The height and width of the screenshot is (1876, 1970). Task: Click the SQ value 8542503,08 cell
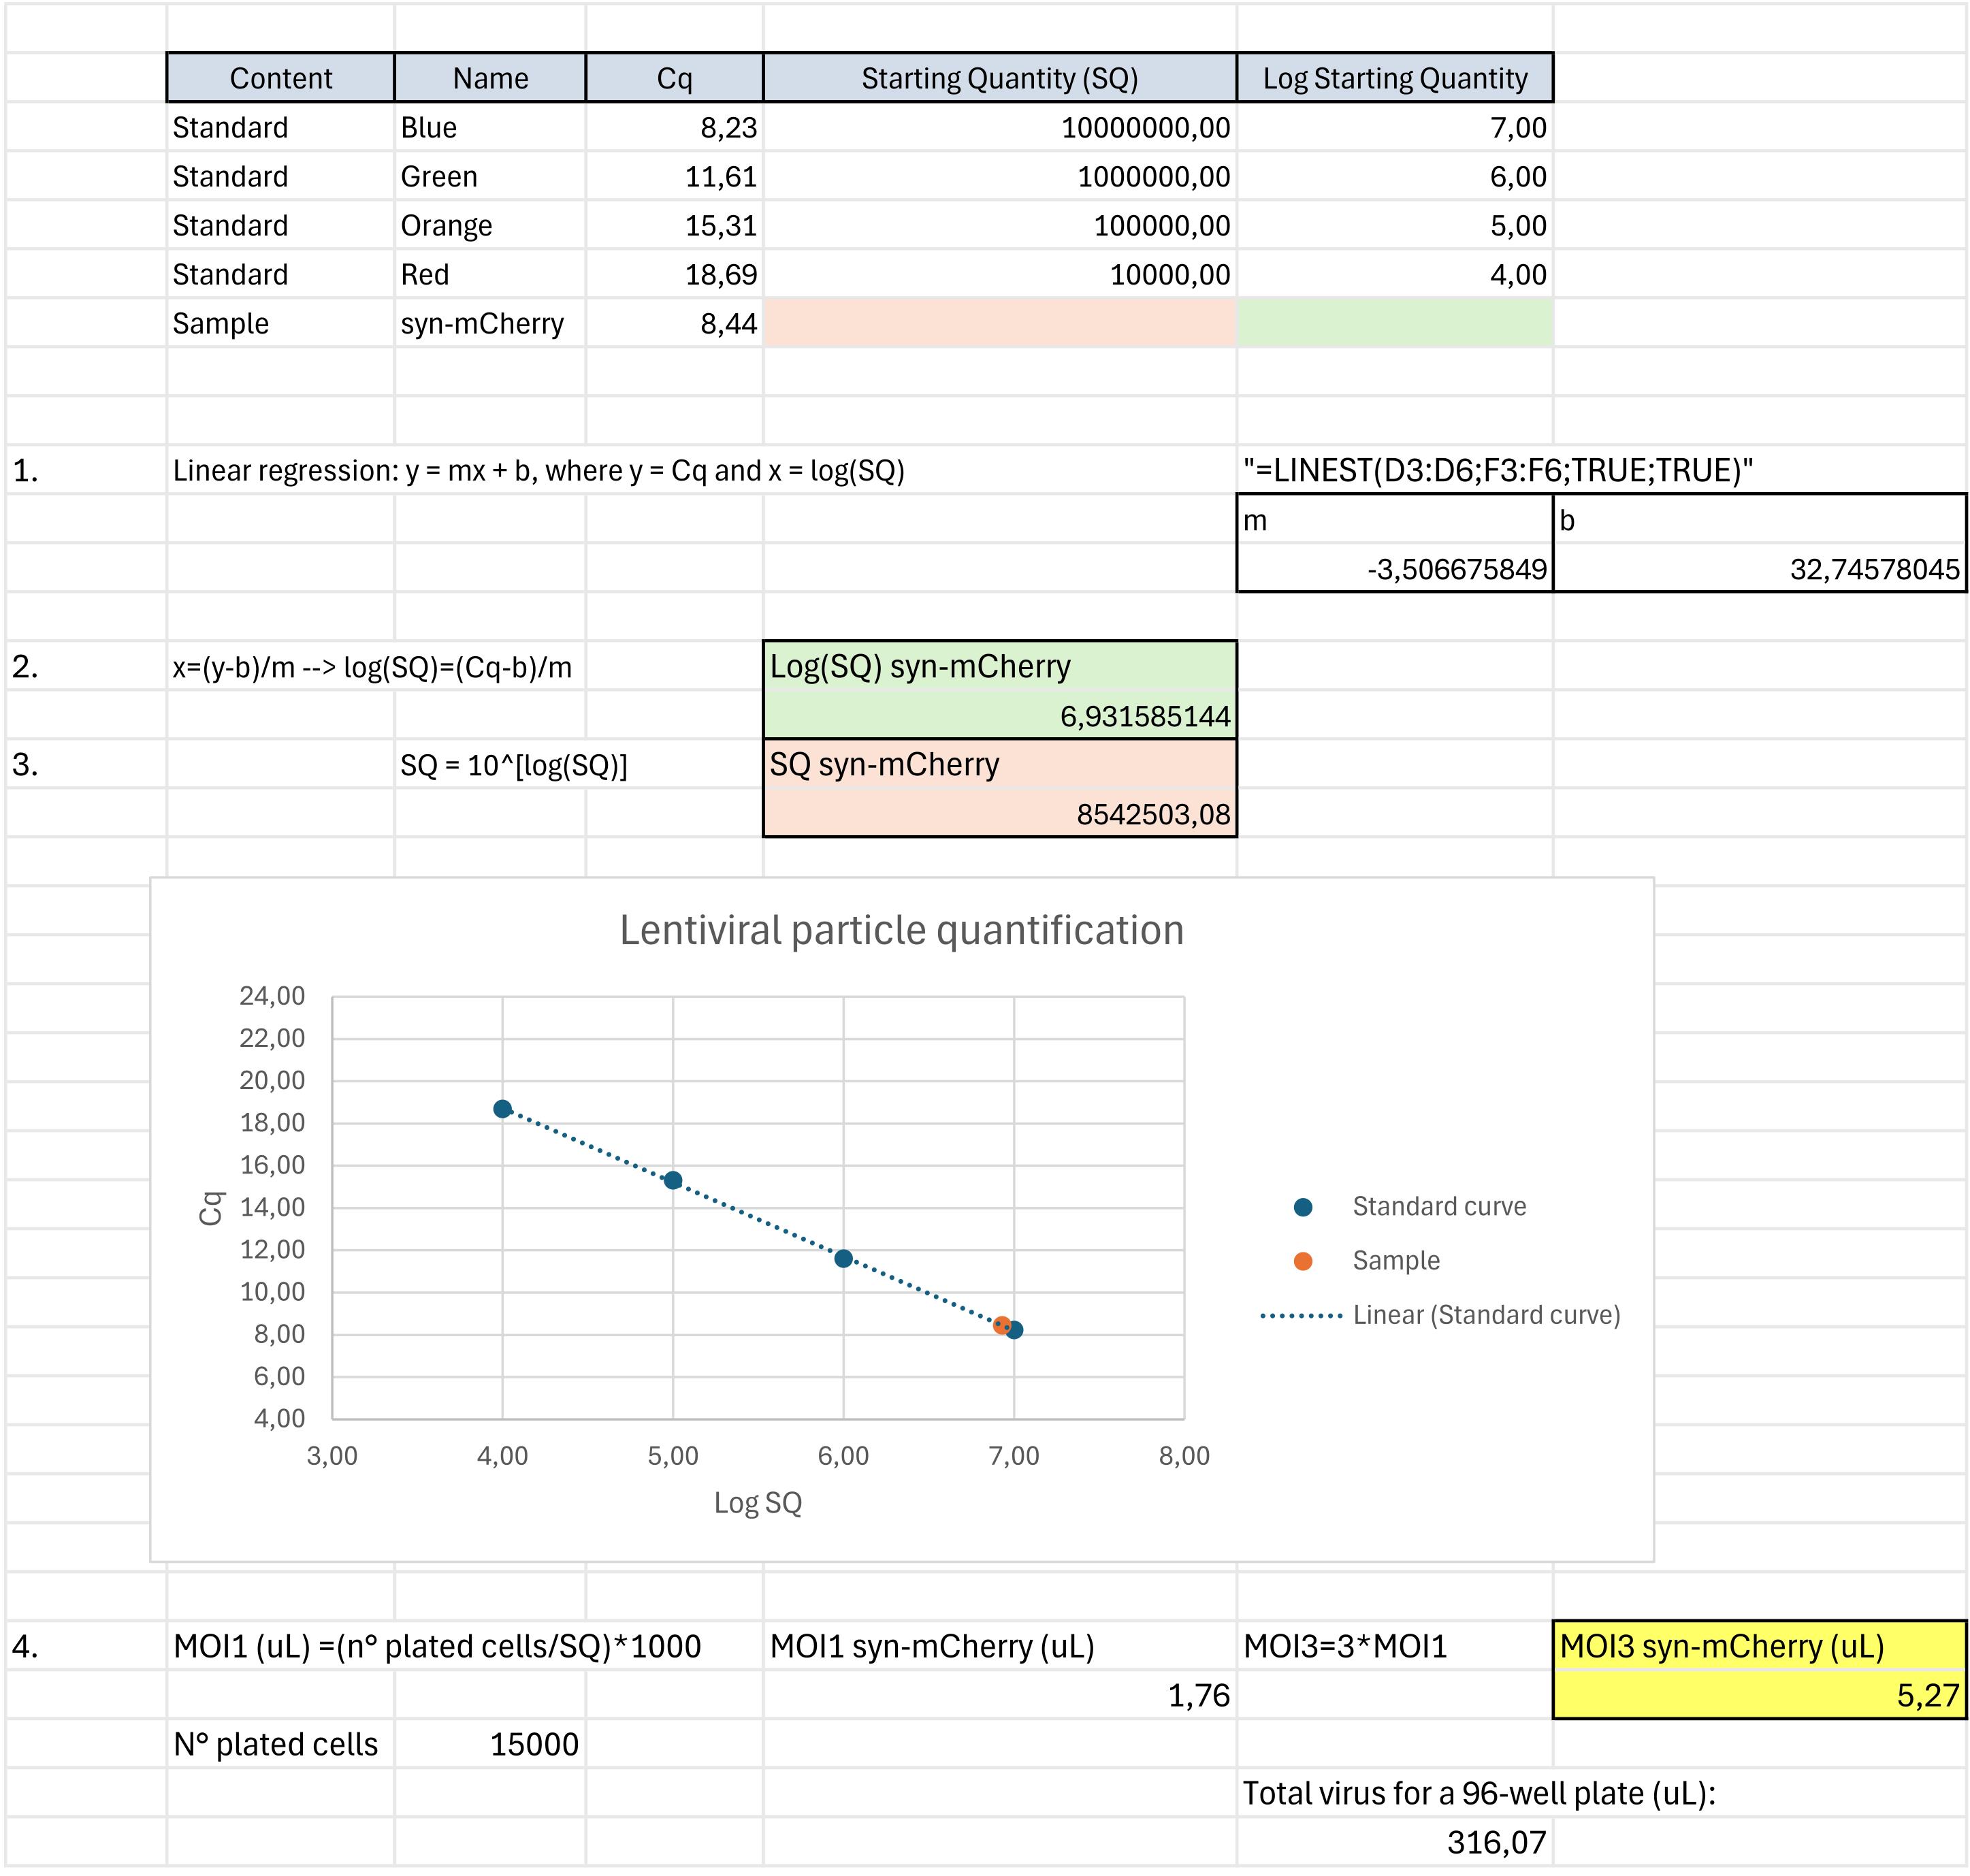[999, 814]
